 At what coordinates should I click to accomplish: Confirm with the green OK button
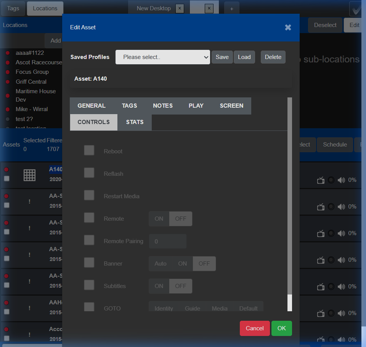coord(281,328)
